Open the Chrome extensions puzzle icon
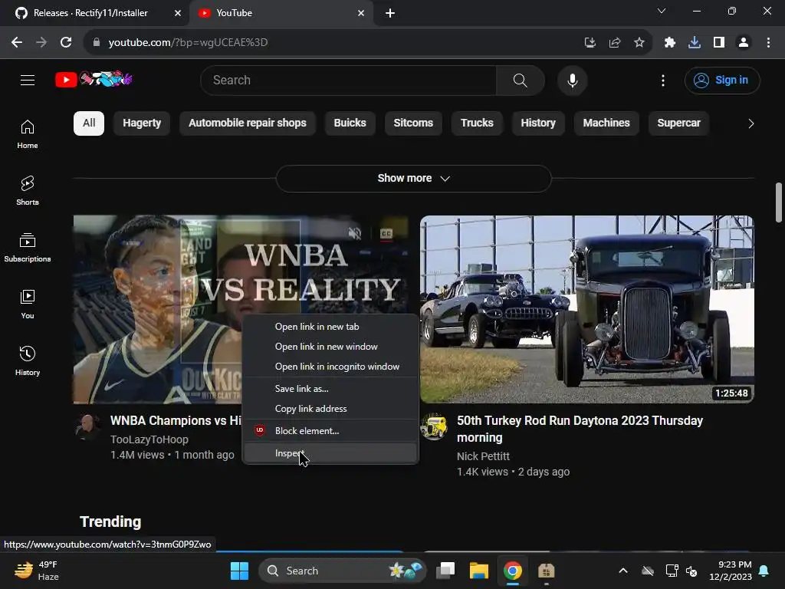The height and width of the screenshot is (589, 785). pos(669,43)
